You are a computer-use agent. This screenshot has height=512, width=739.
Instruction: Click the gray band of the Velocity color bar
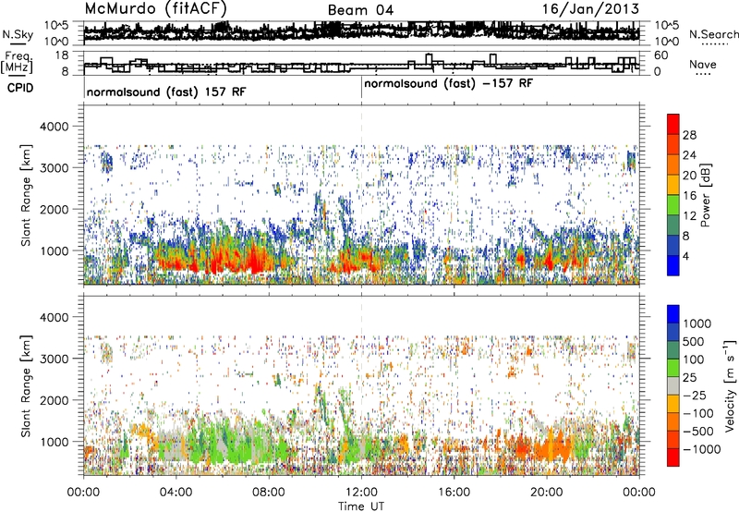673,385
